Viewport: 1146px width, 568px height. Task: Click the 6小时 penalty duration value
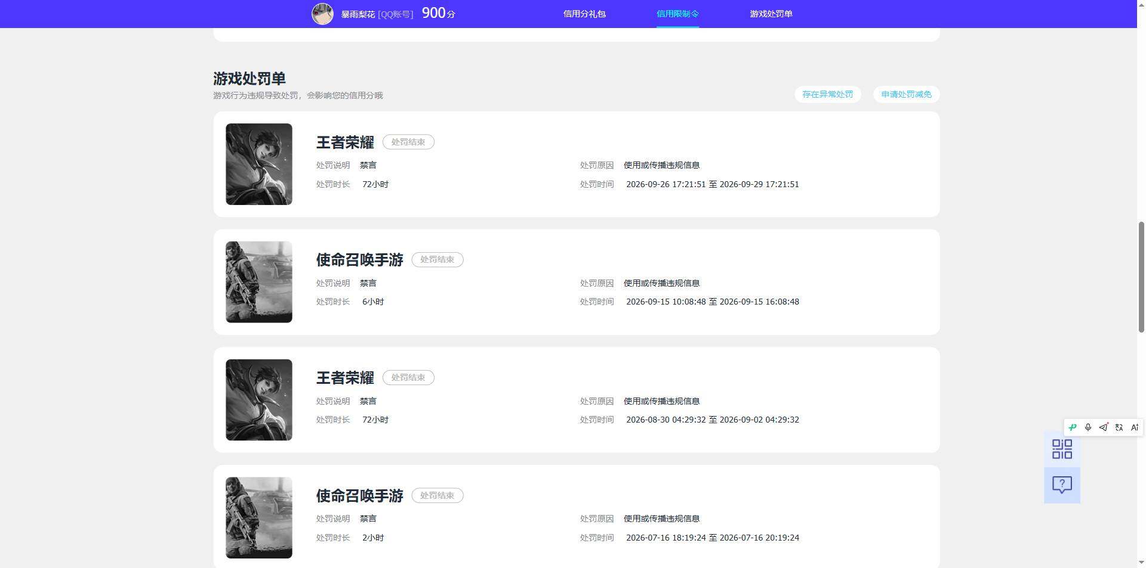pyautogui.click(x=373, y=302)
